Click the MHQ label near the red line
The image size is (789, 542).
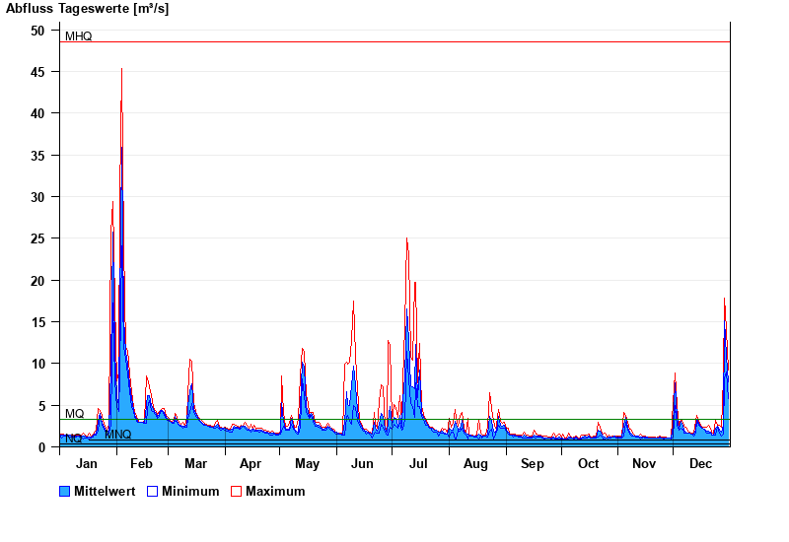(78, 36)
